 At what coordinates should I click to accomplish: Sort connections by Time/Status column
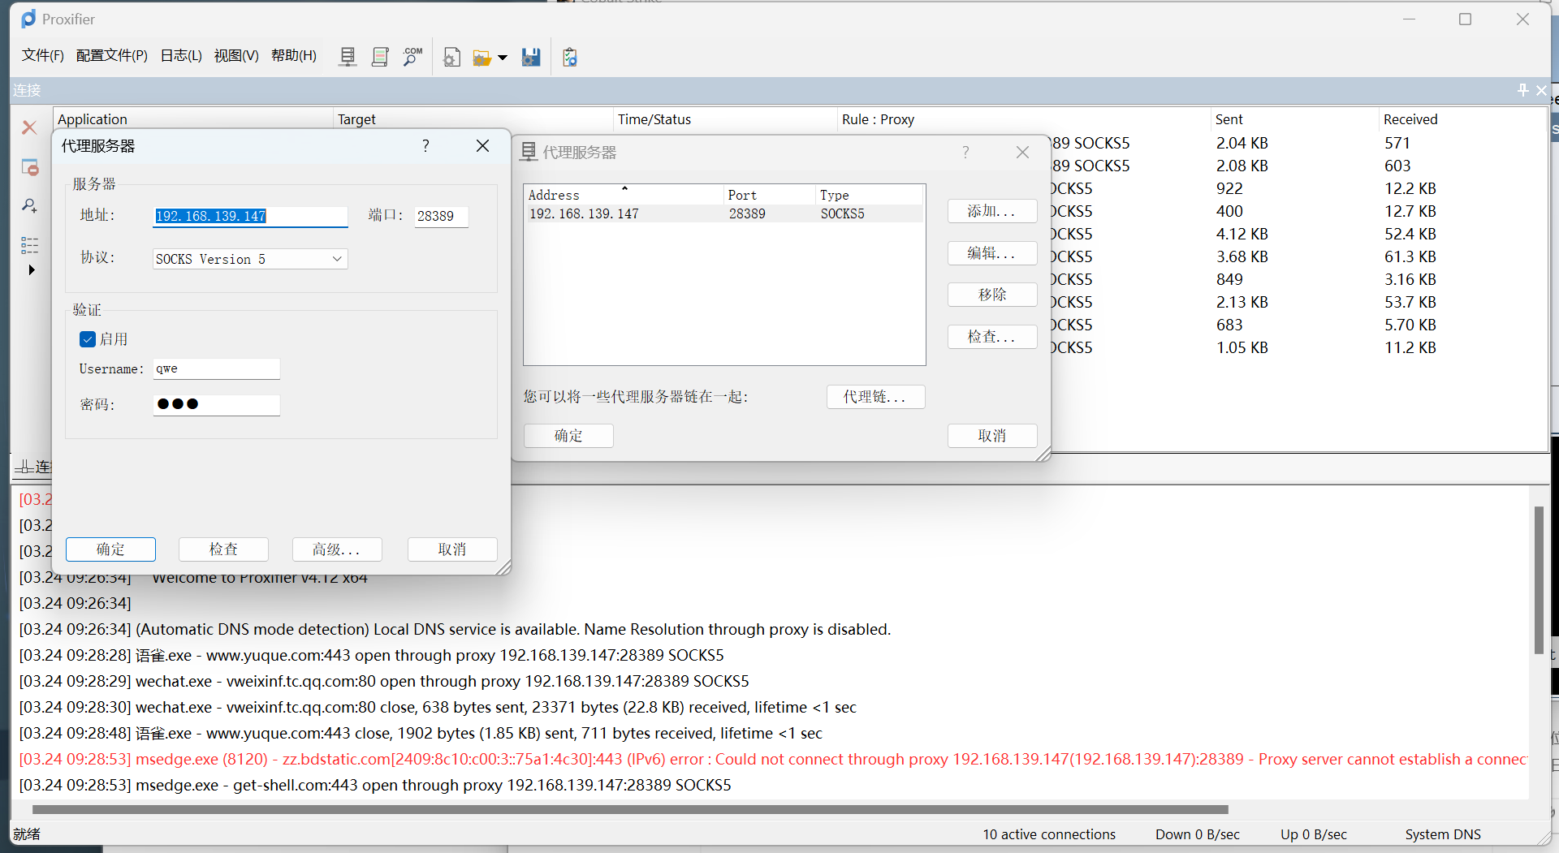coord(725,119)
